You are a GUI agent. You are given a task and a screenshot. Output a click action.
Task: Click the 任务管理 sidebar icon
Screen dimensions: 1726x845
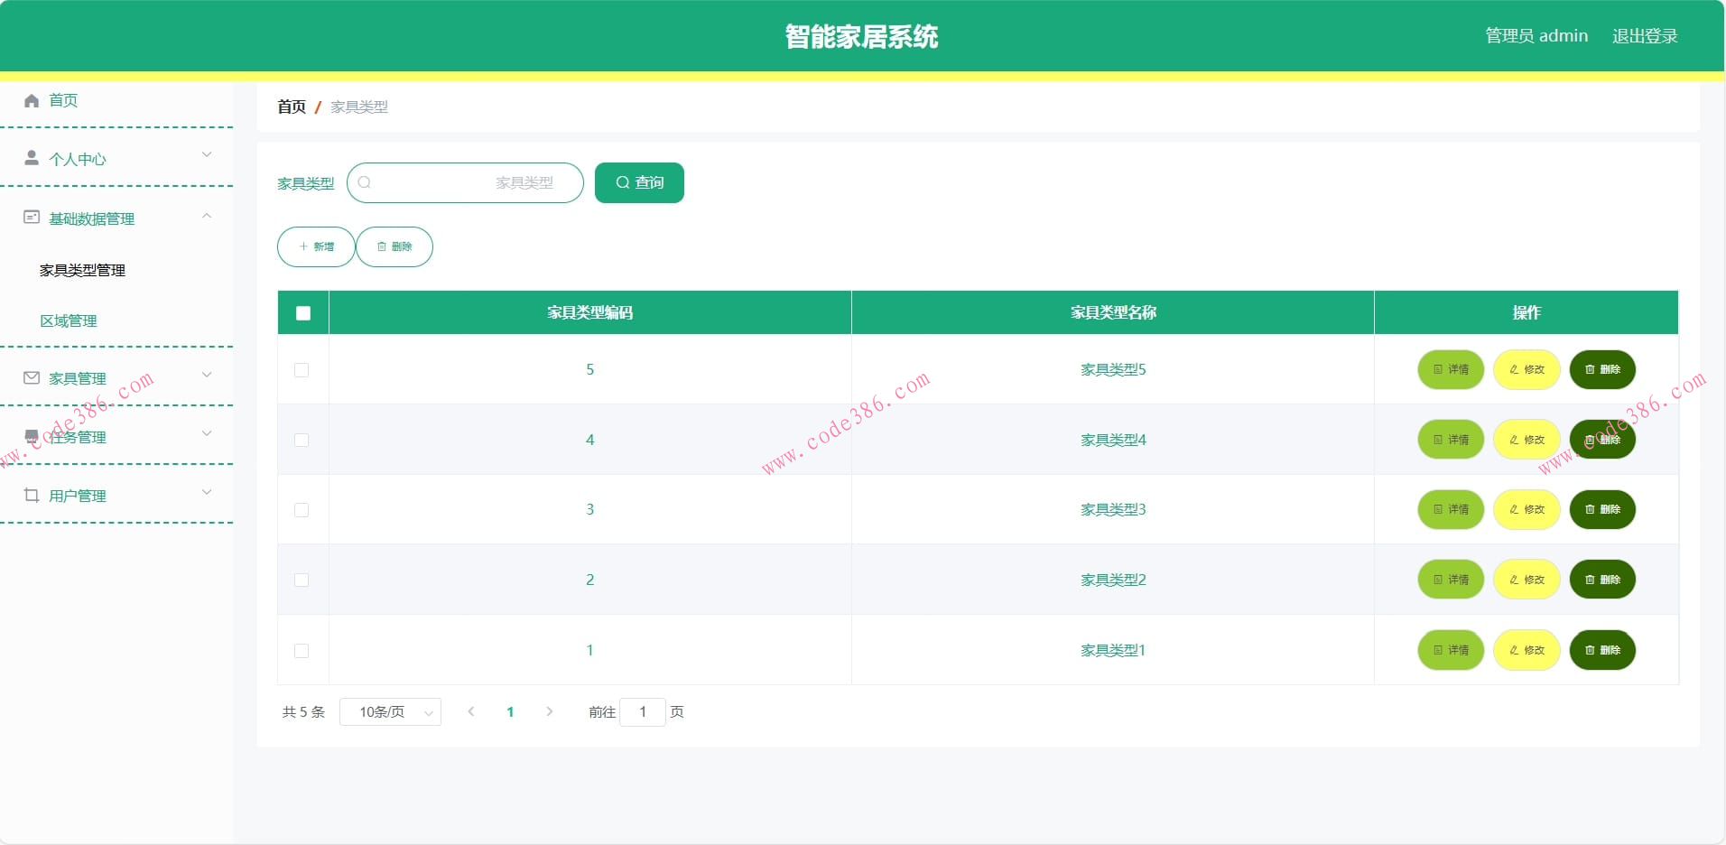tap(31, 434)
